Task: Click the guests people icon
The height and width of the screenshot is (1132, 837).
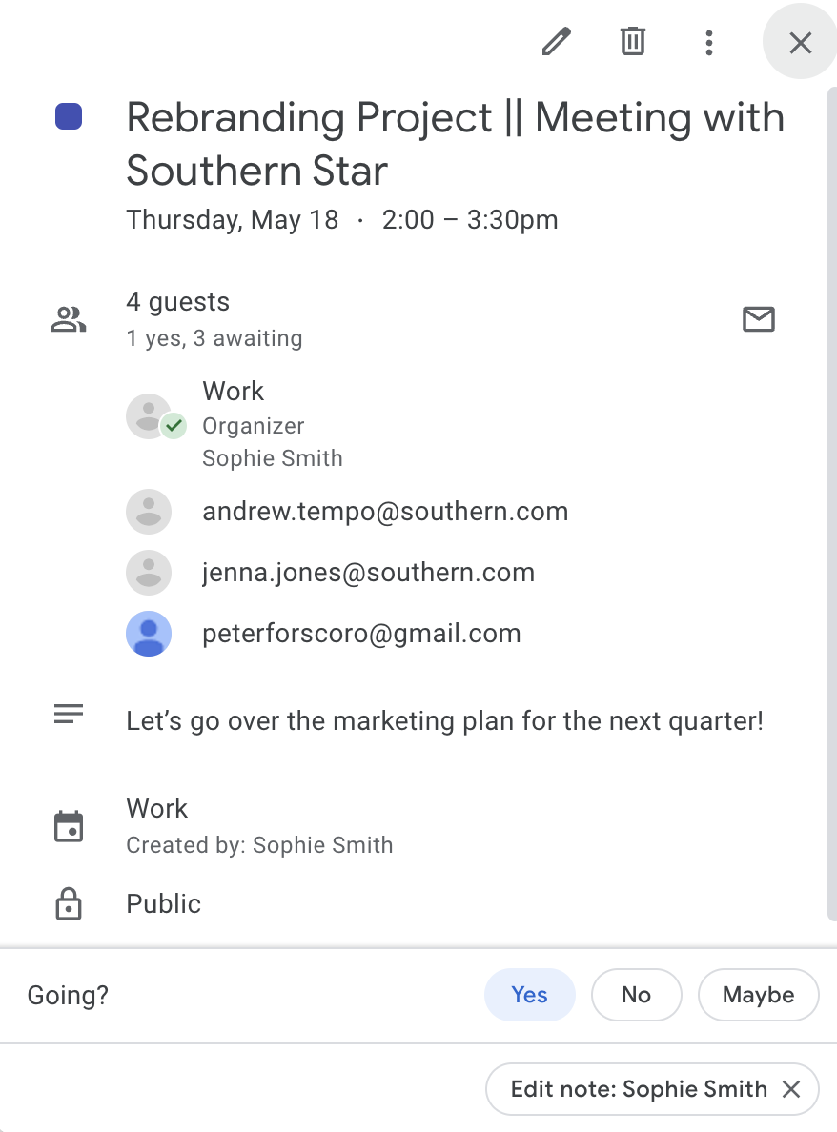Action: (x=69, y=319)
